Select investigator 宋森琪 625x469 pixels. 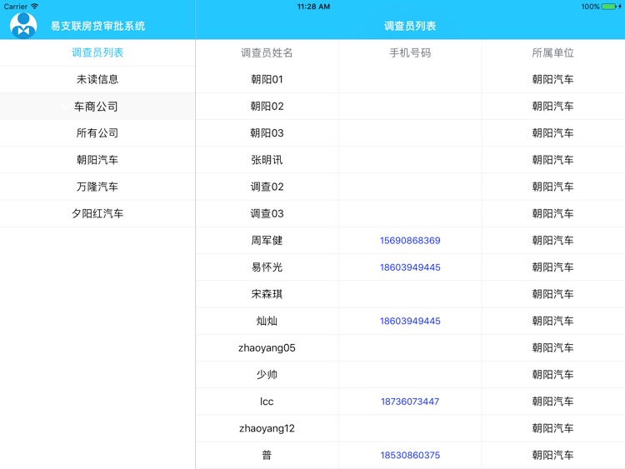coord(267,294)
